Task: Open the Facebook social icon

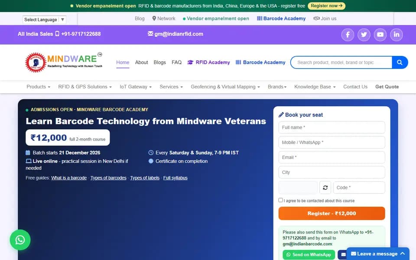Action: [348, 35]
